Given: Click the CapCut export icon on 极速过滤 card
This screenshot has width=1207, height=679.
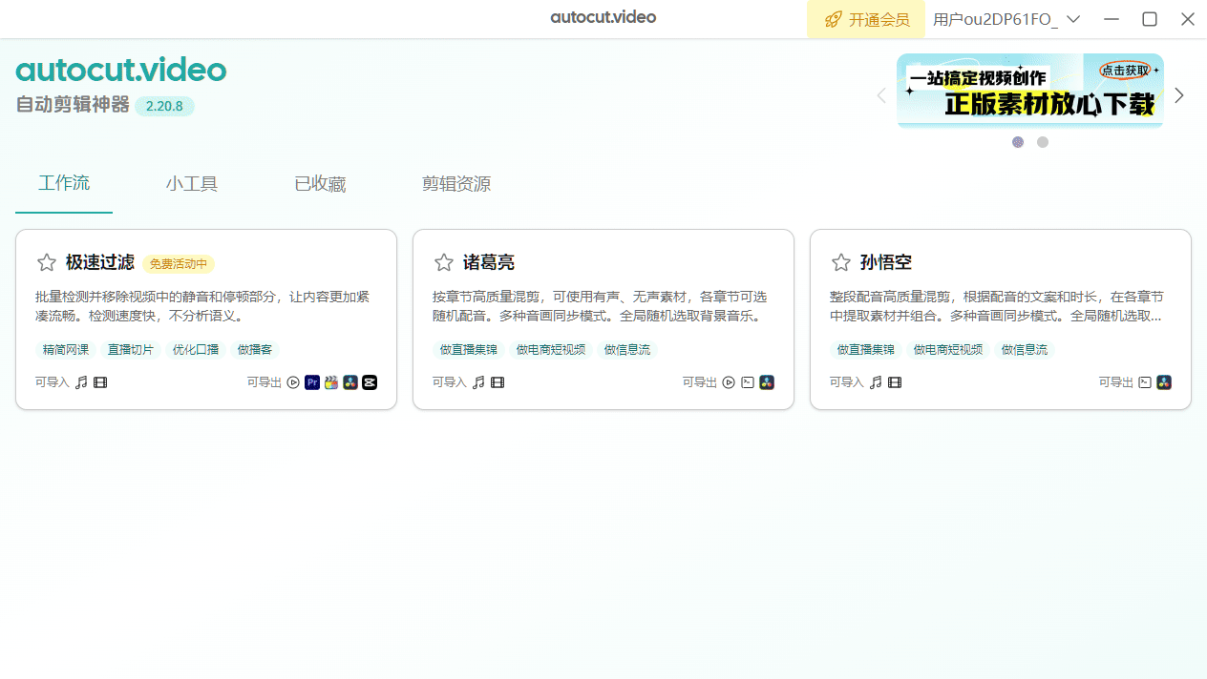Looking at the screenshot, I should tap(370, 382).
